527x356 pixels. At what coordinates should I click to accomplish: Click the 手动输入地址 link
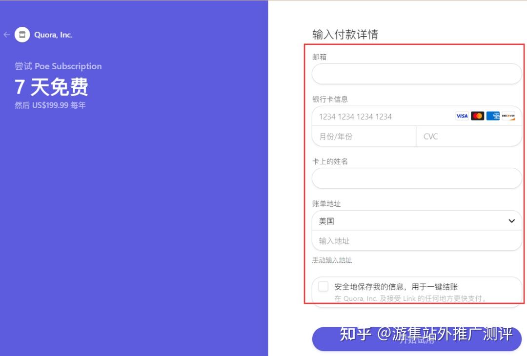point(332,260)
